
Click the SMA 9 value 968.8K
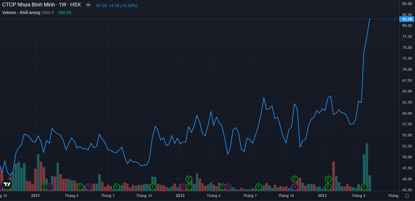click(x=65, y=12)
